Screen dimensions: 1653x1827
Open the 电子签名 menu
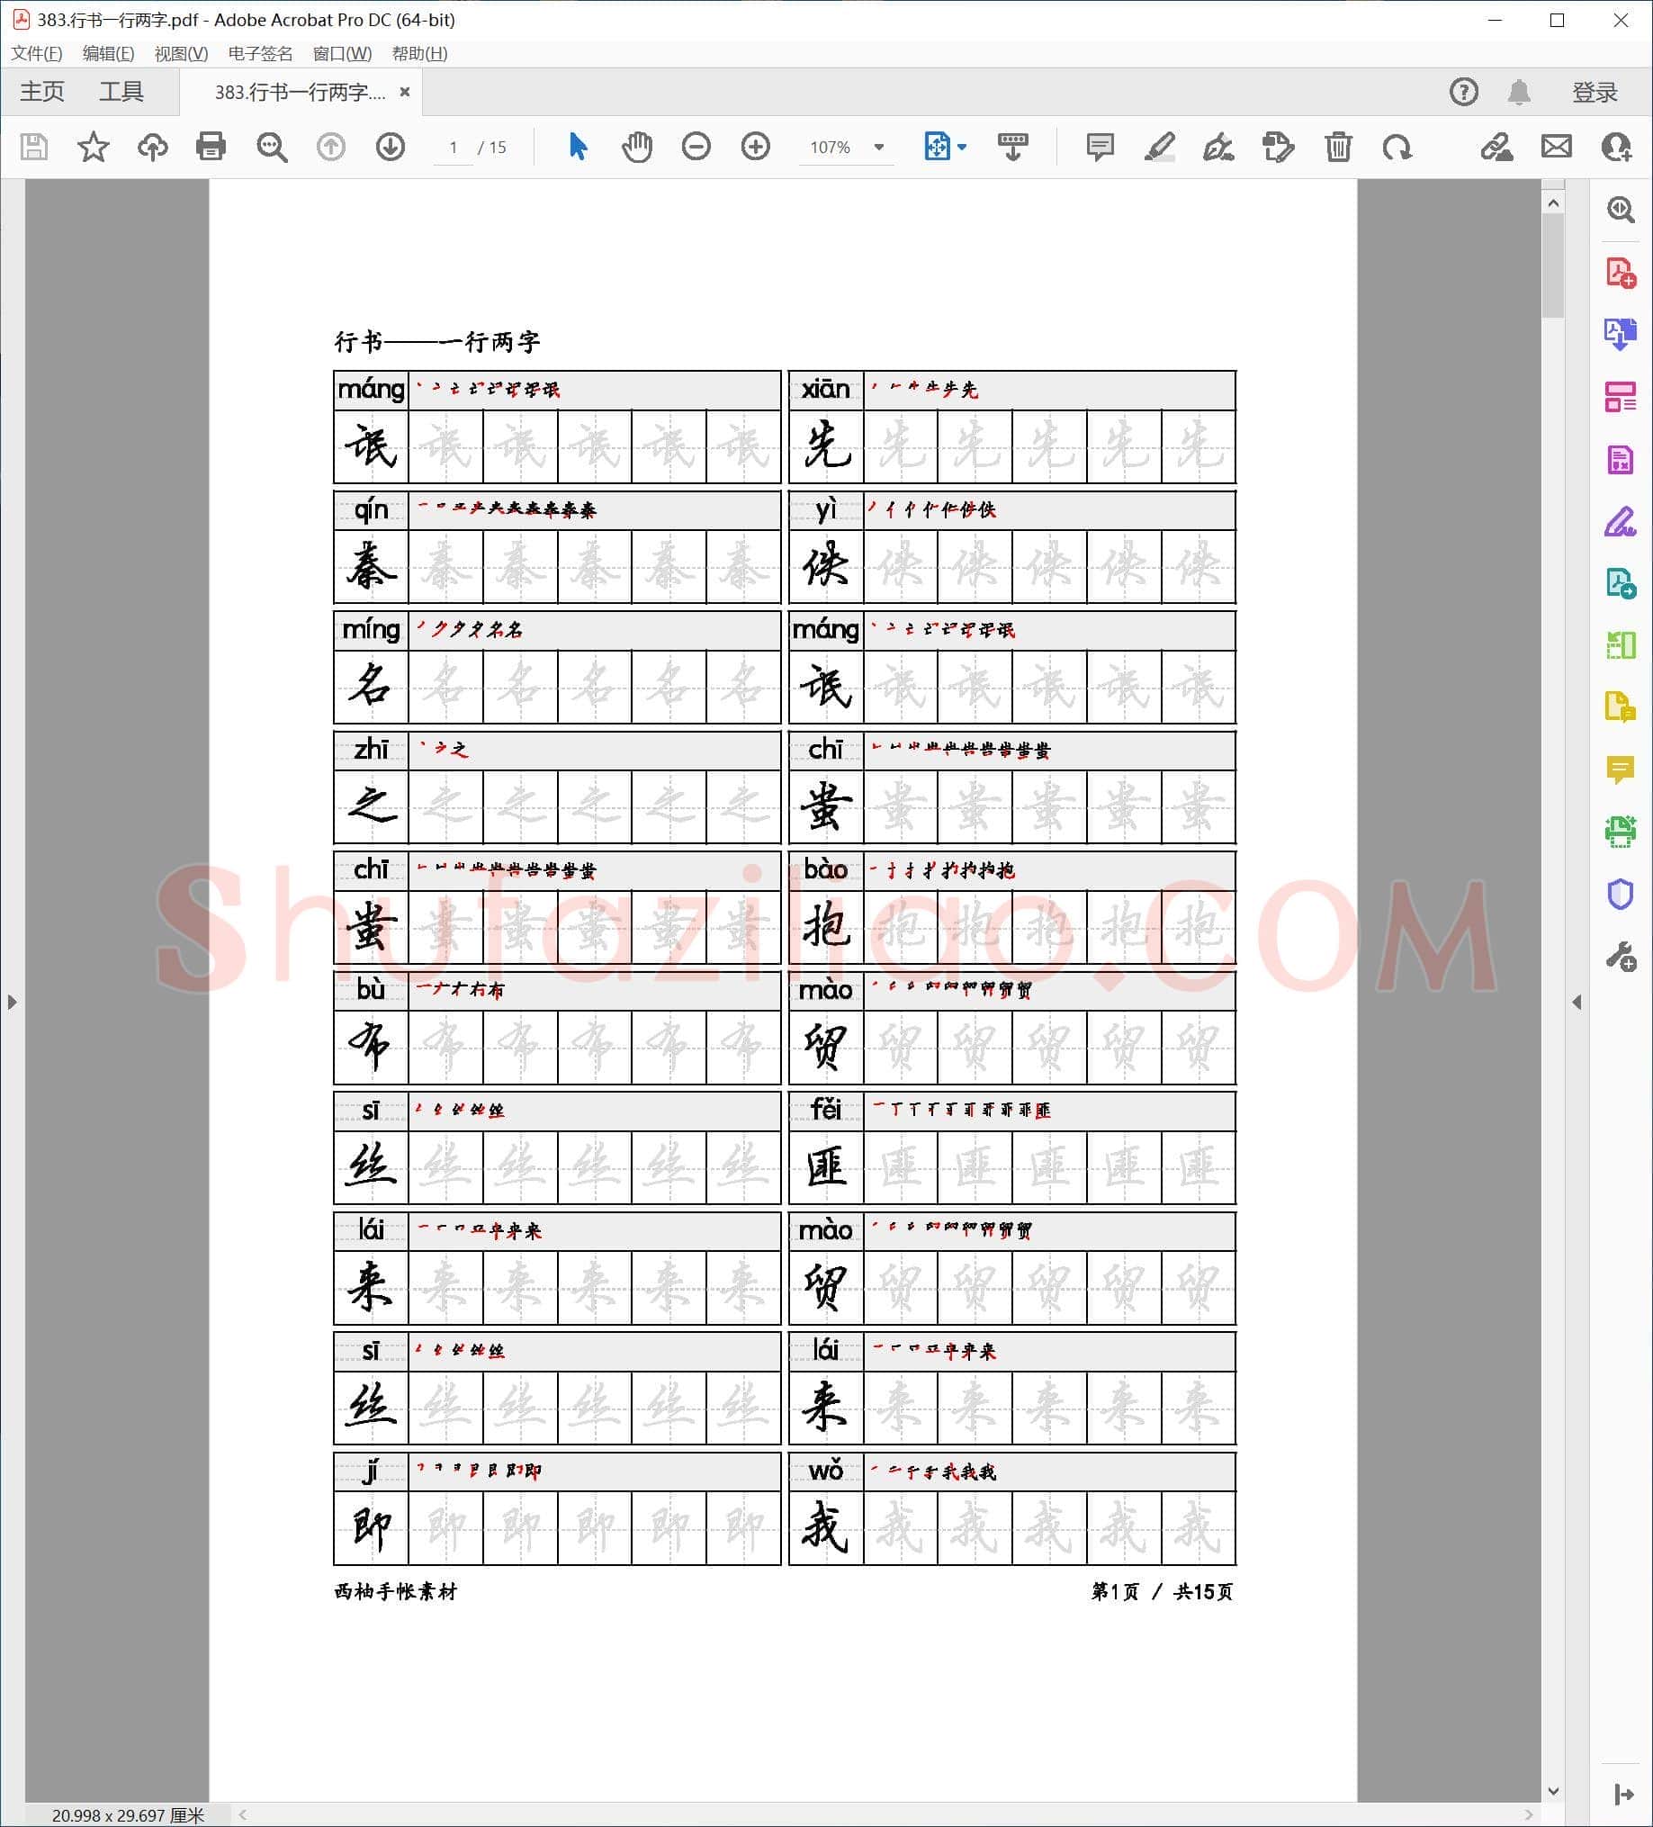click(260, 53)
